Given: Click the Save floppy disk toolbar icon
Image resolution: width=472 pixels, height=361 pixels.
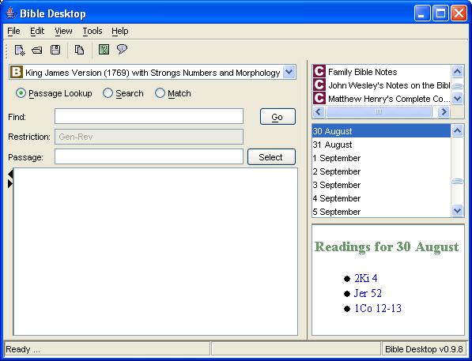Looking at the screenshot, I should click(55, 50).
